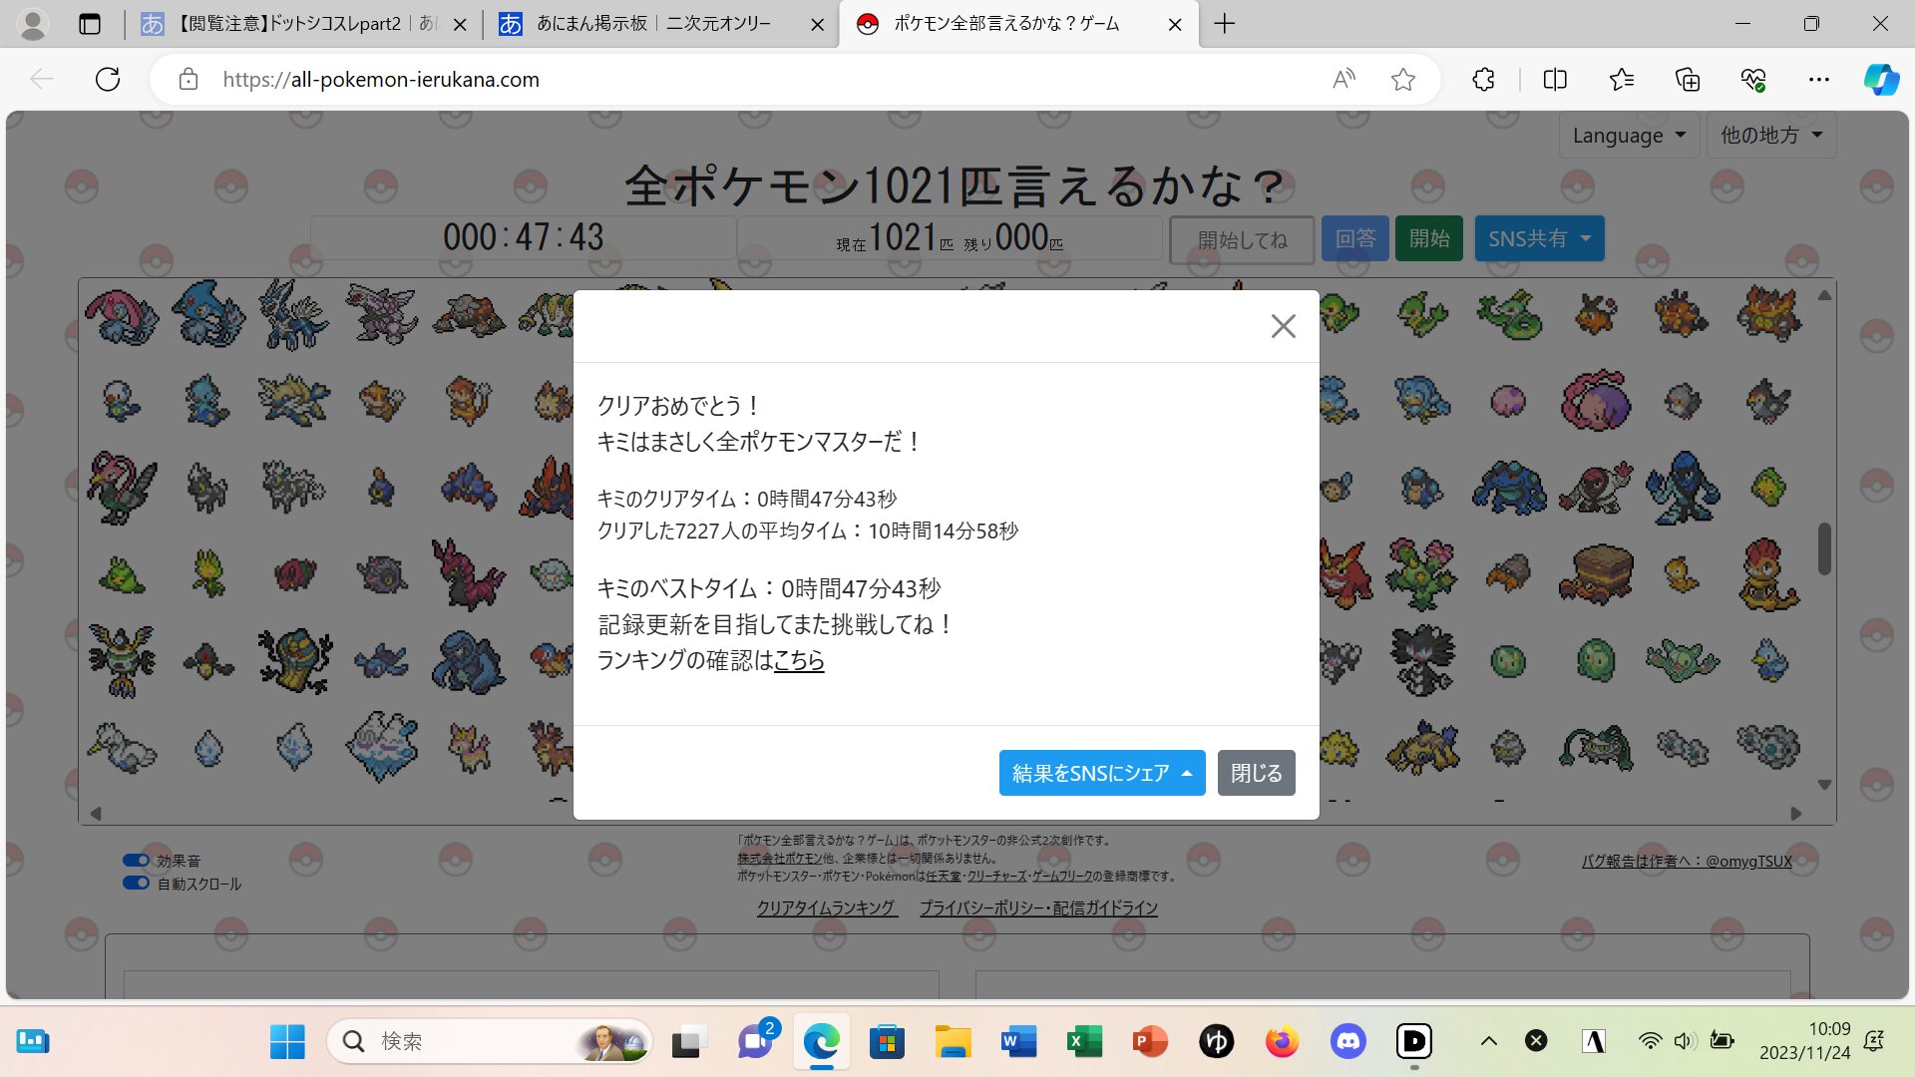The image size is (1915, 1077).
Task: Open the バグ報告は作者へ @omygTSUX link
Action: pos(1687,861)
